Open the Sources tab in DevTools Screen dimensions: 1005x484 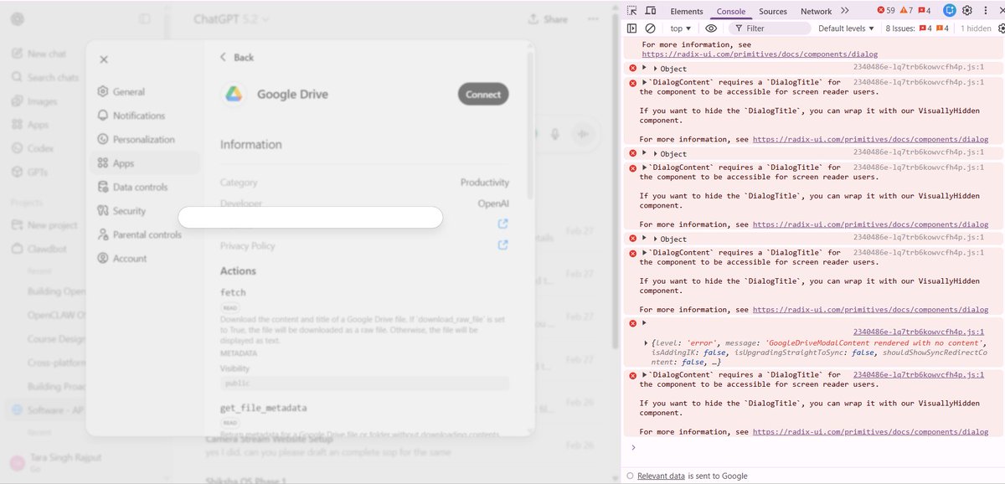(x=772, y=11)
